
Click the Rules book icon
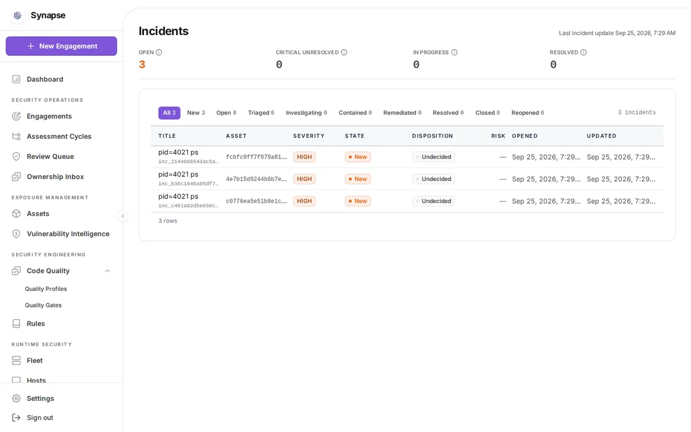coord(16,323)
